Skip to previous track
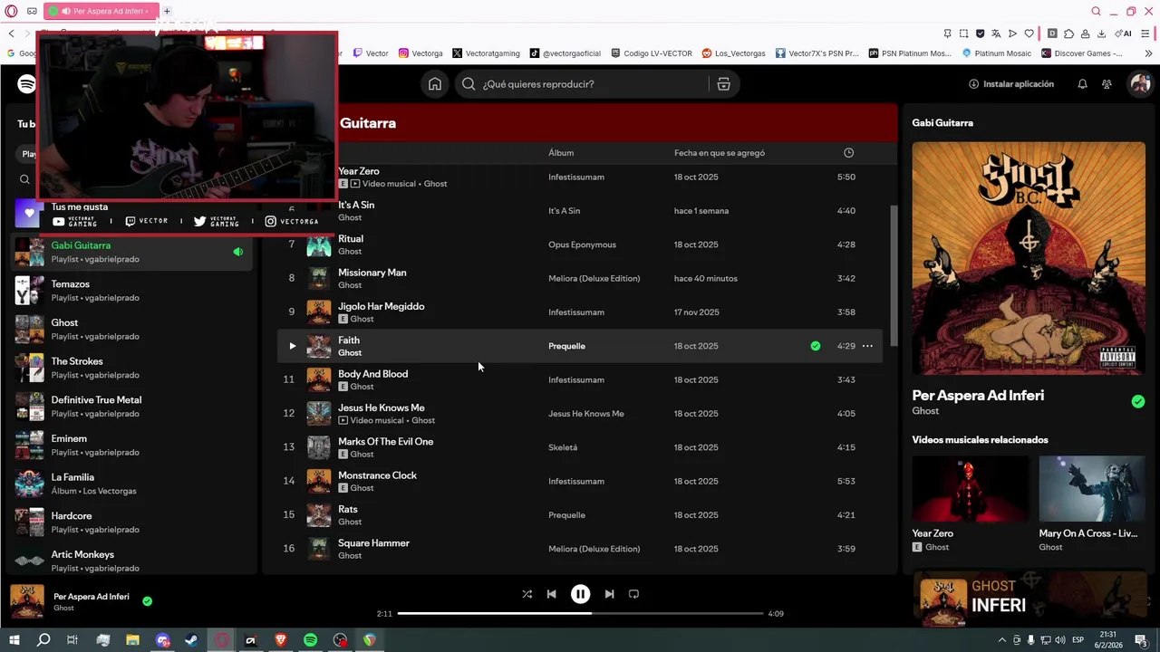 [551, 594]
